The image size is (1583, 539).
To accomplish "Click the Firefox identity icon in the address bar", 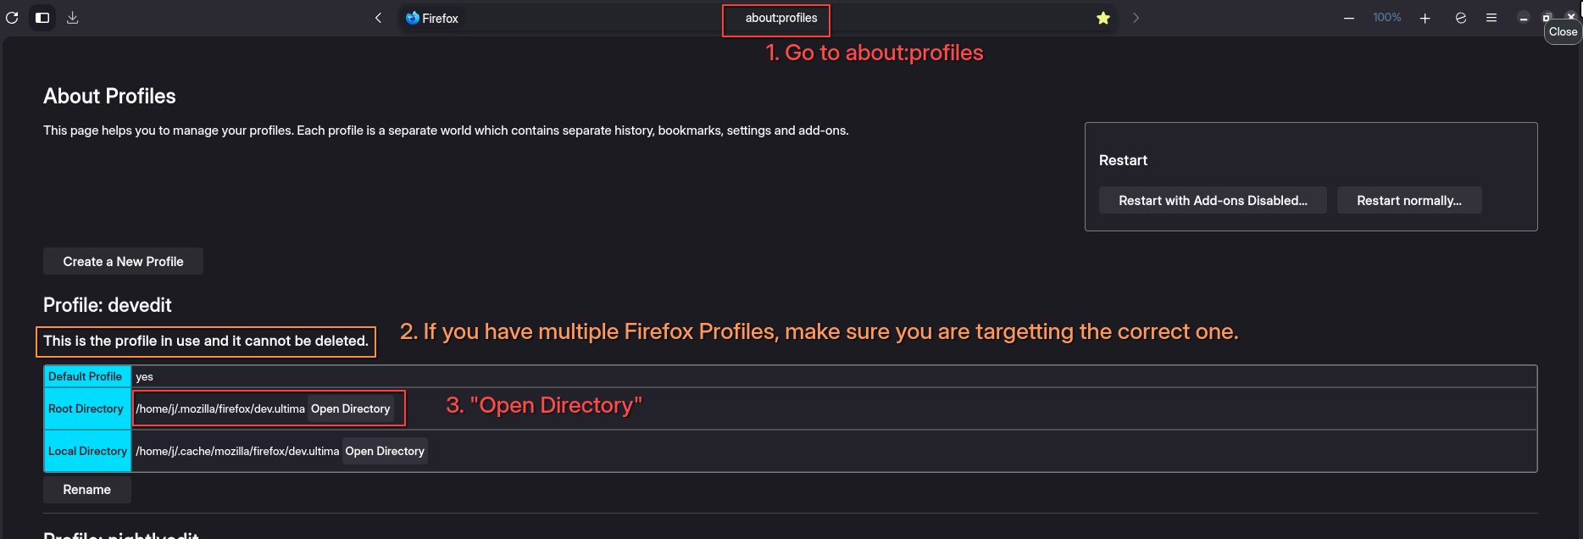I will point(413,18).
